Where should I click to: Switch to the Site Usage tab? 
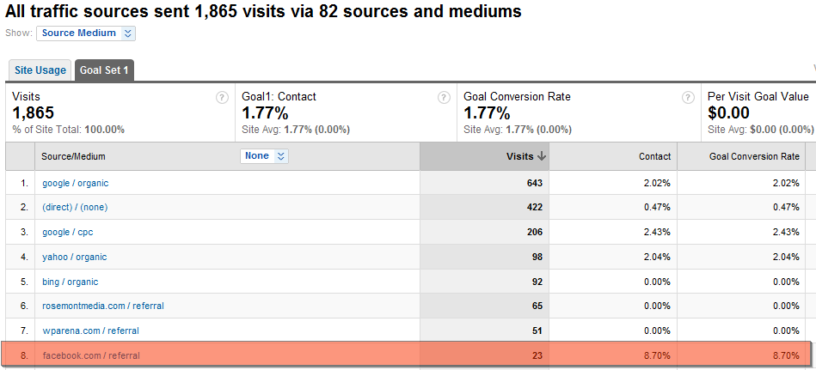coord(40,70)
